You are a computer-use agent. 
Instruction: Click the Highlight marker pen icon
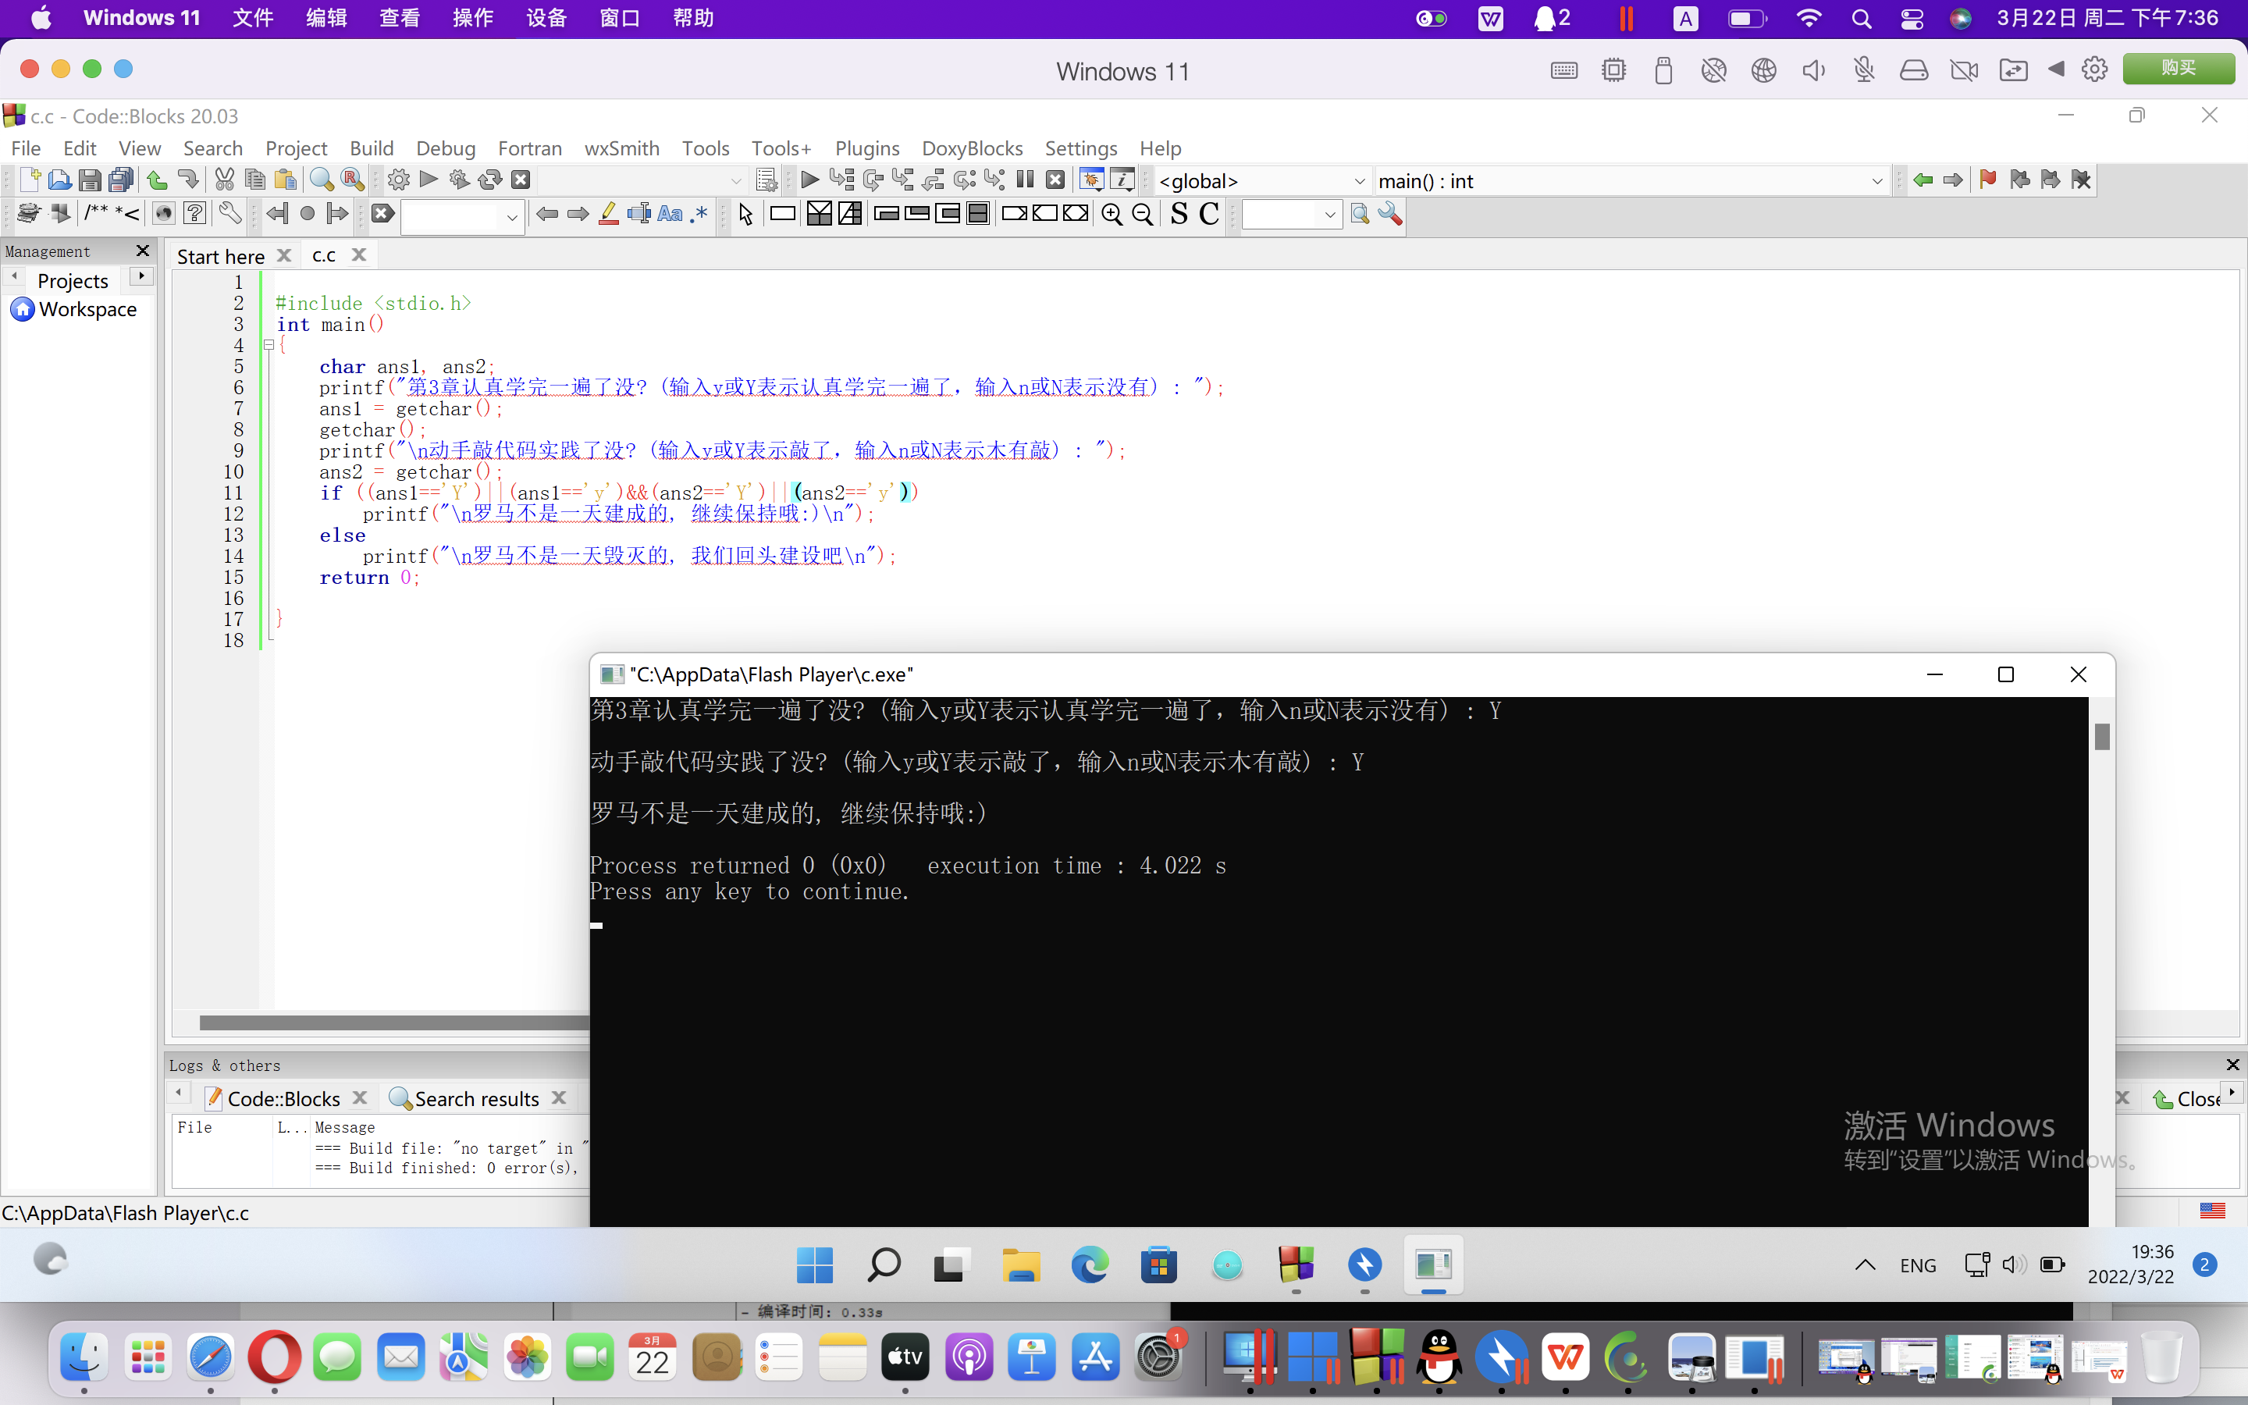tap(609, 215)
